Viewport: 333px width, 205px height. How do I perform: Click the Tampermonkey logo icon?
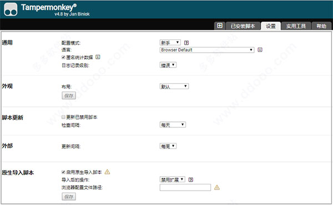pos(11,9)
